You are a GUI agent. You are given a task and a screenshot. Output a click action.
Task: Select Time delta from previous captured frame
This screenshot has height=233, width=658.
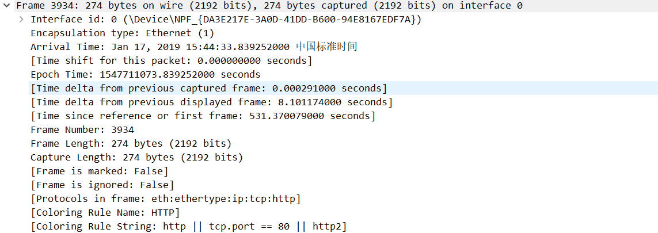[208, 89]
